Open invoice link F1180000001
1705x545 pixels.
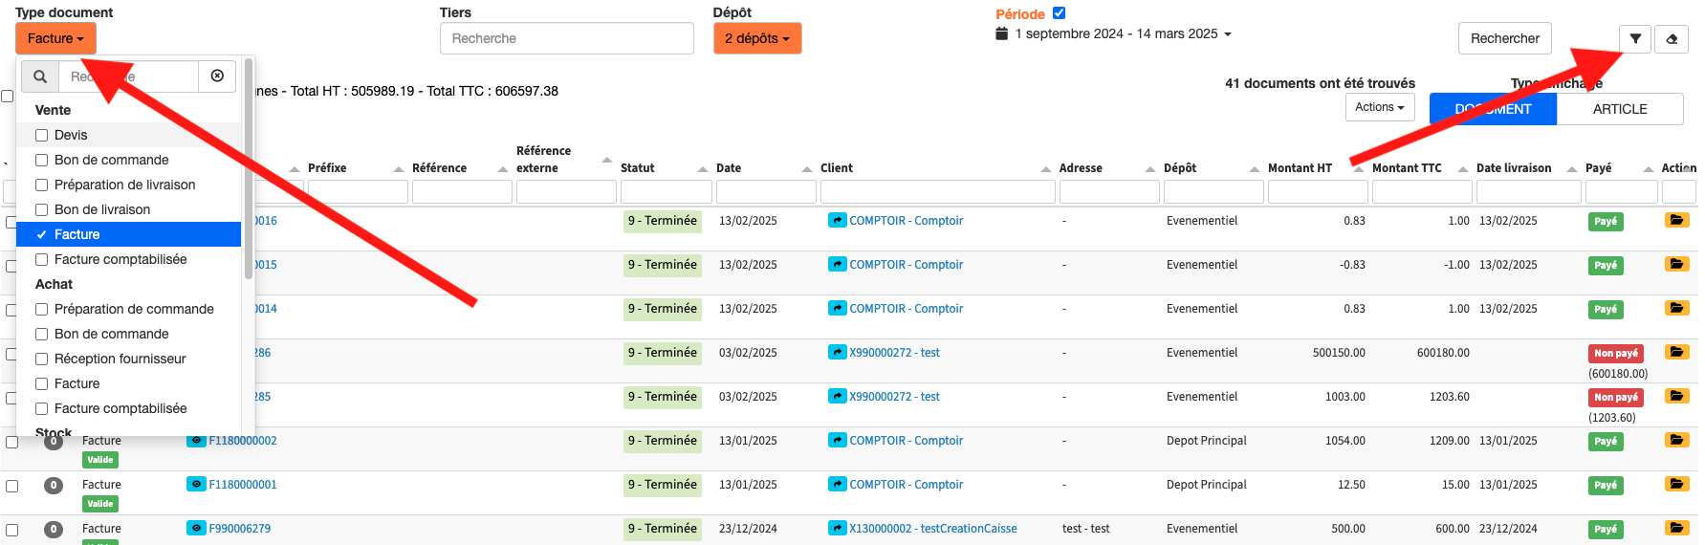tap(243, 485)
